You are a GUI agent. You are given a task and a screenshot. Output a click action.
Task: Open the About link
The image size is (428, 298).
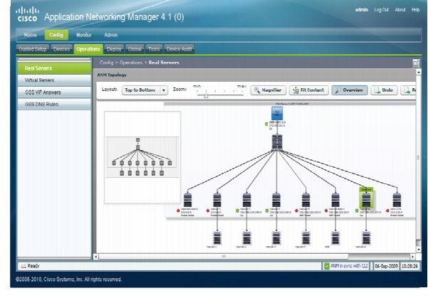400,10
